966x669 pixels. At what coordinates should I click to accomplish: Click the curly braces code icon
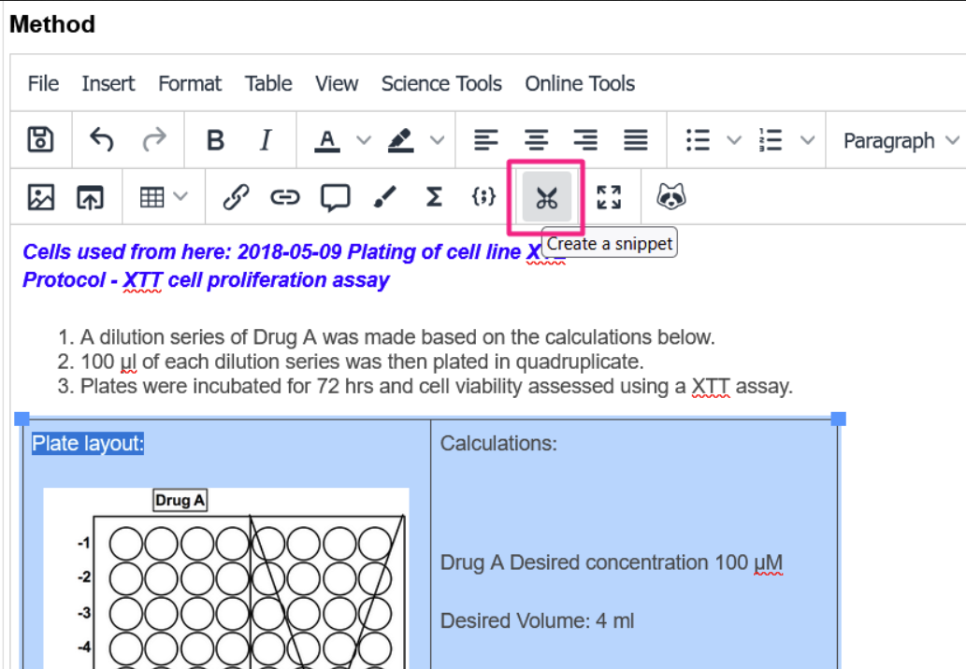pos(483,197)
